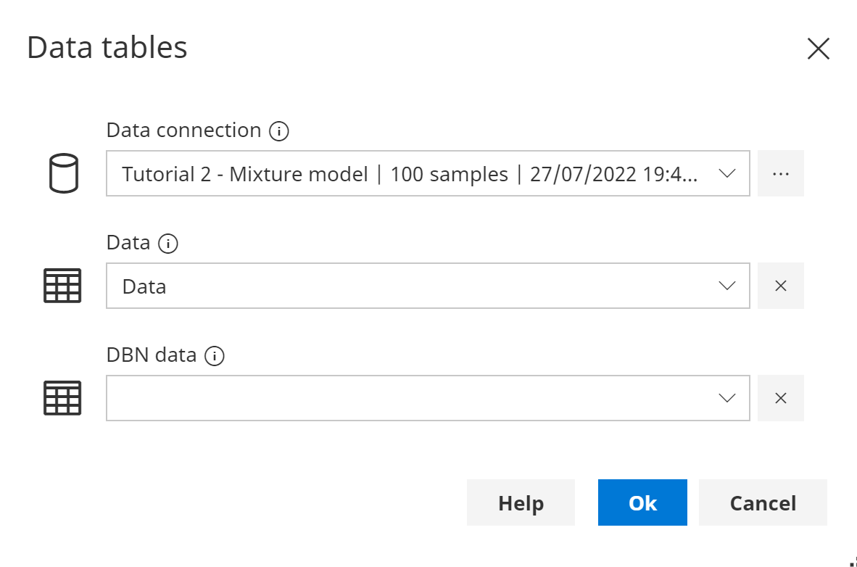857x567 pixels.
Task: Clear the Data table selection with the X
Action: tap(781, 286)
